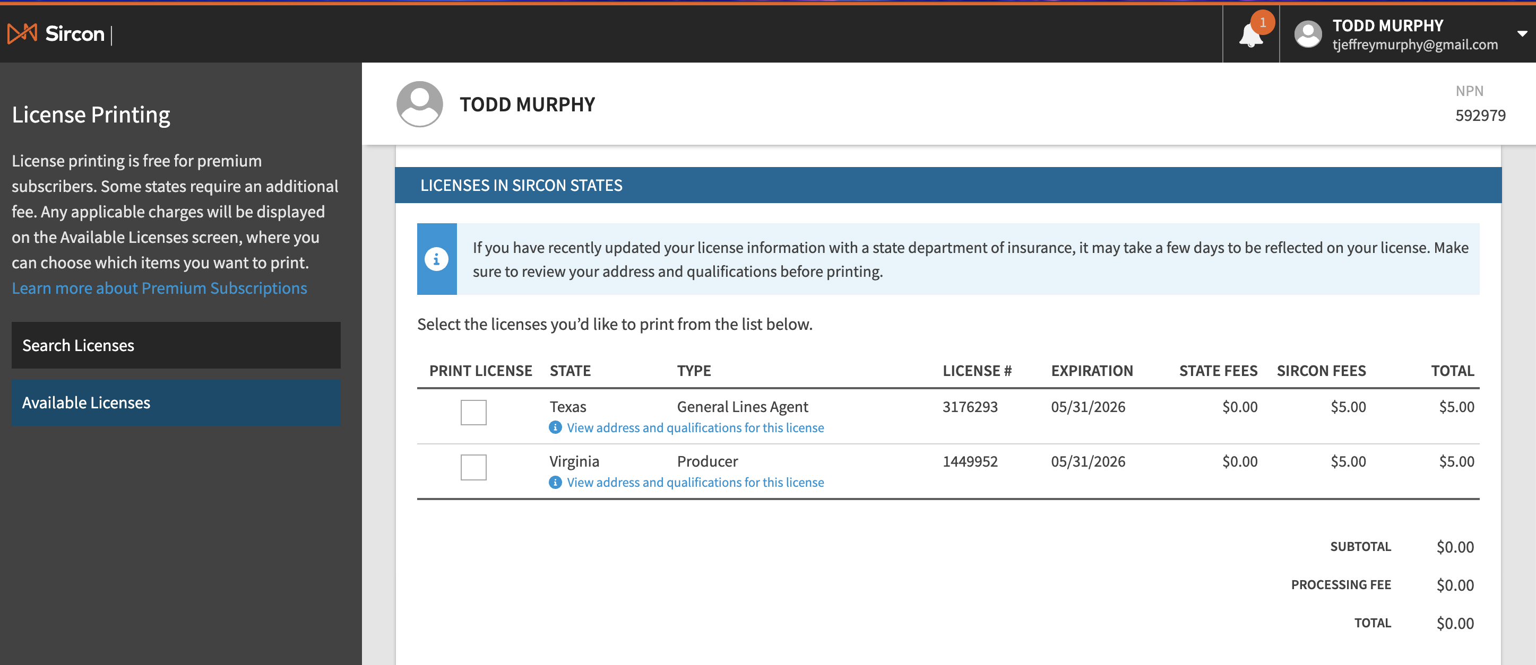The height and width of the screenshot is (665, 1536).
Task: View address and qualifications for Texas license
Action: tap(695, 428)
